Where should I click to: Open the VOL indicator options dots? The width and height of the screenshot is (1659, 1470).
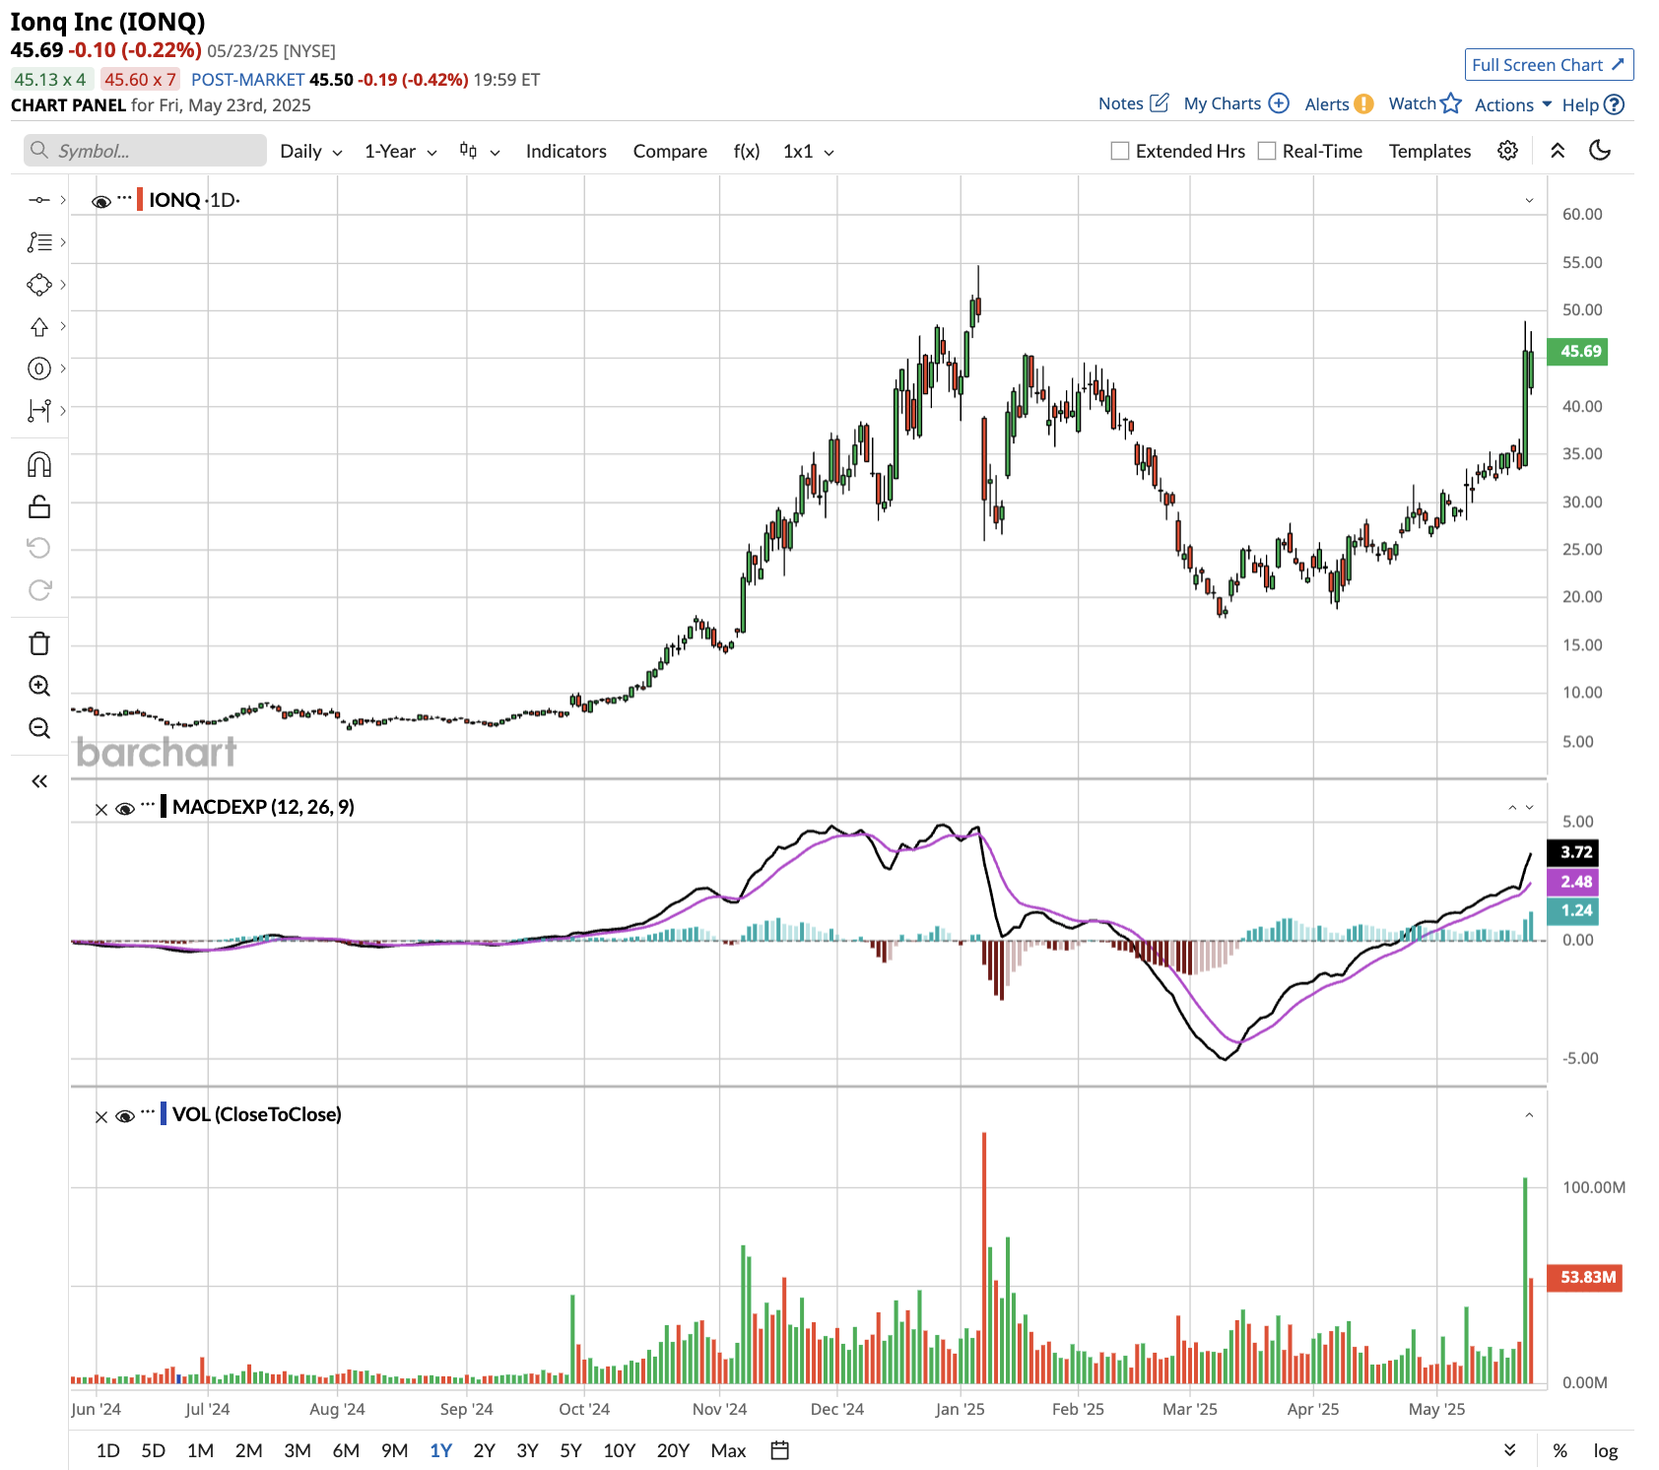pos(148,1112)
